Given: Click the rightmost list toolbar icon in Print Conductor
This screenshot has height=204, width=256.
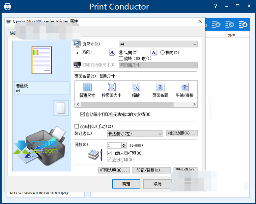Looking at the screenshot, I should tap(243, 25).
